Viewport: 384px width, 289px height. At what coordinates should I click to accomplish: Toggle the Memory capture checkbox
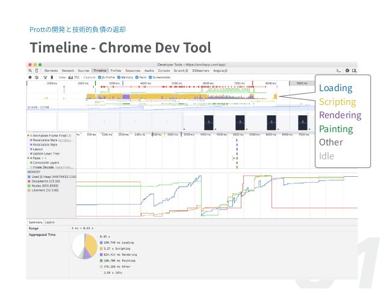tap(119, 77)
